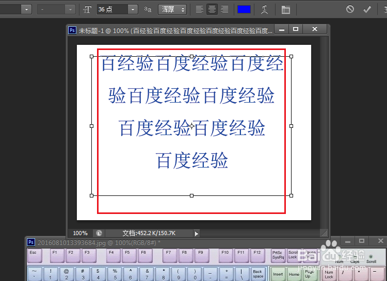387x281 pixels.
Task: Minimize the 2016081013393684.jpg window
Action: [348, 241]
